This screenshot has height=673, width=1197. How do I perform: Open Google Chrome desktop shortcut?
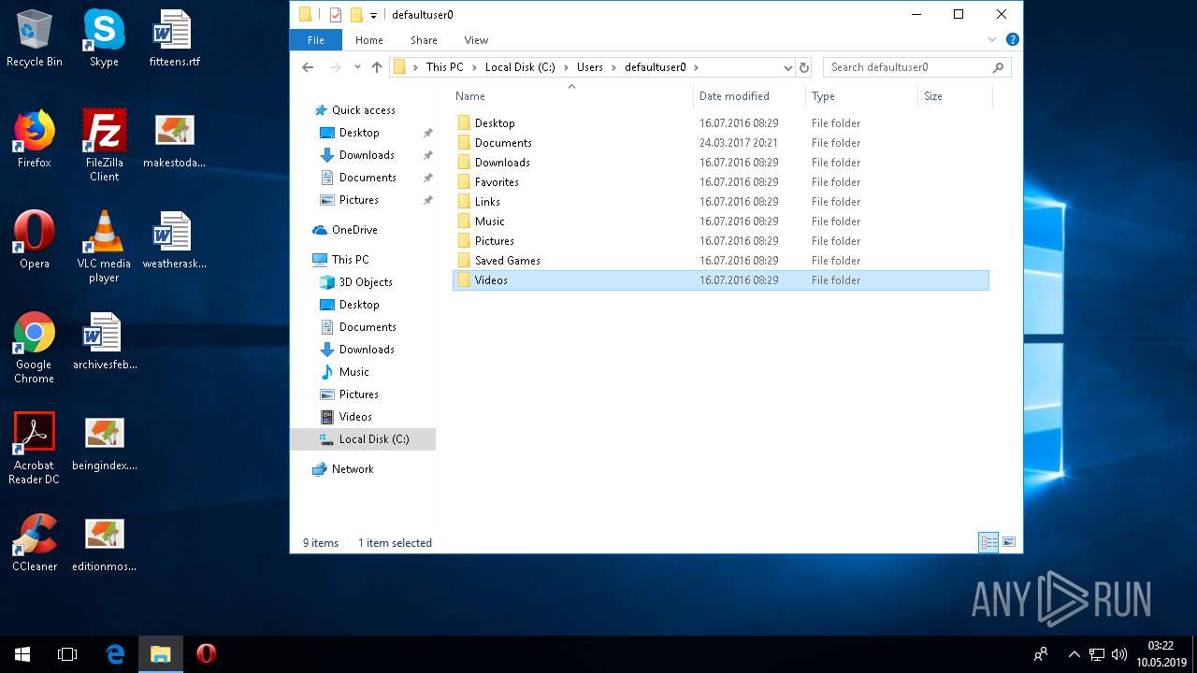[35, 349]
